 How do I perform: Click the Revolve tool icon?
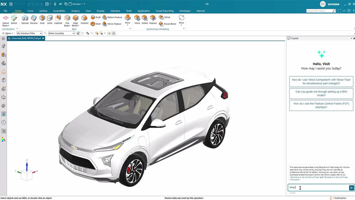34,19
